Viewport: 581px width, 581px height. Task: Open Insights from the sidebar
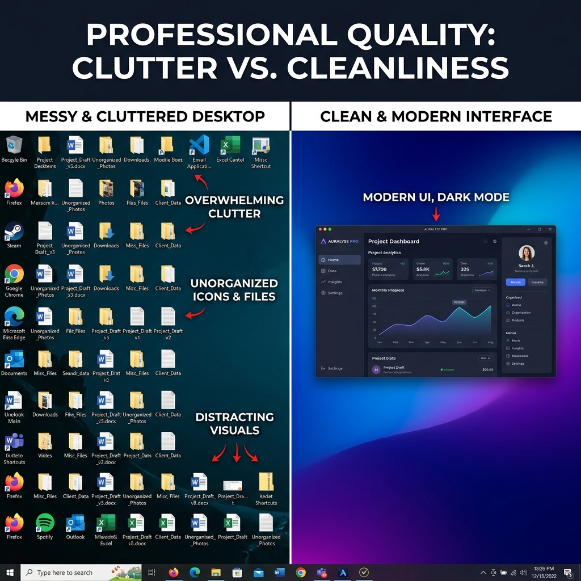(x=335, y=281)
